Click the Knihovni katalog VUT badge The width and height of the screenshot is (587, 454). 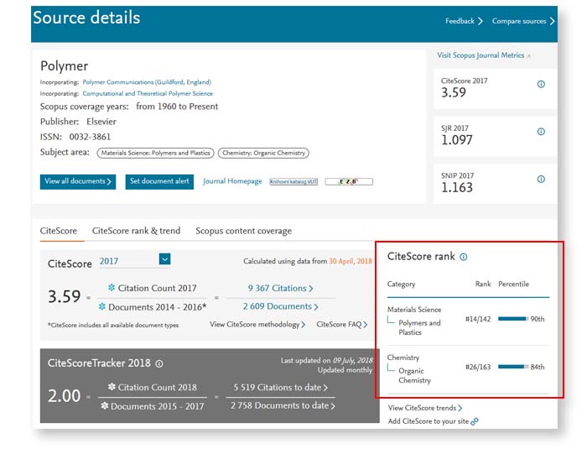click(293, 181)
